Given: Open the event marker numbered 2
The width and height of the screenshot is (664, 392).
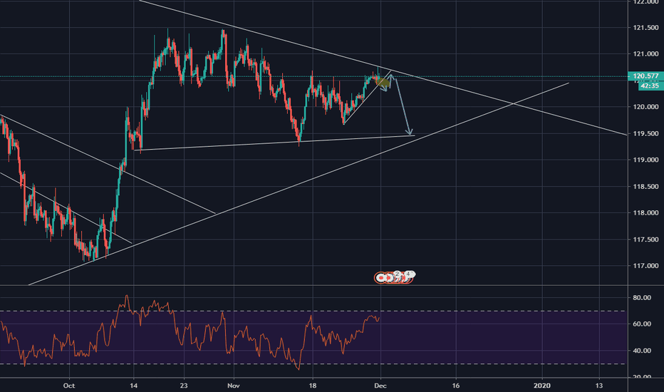Looking at the screenshot, I should tap(398, 274).
